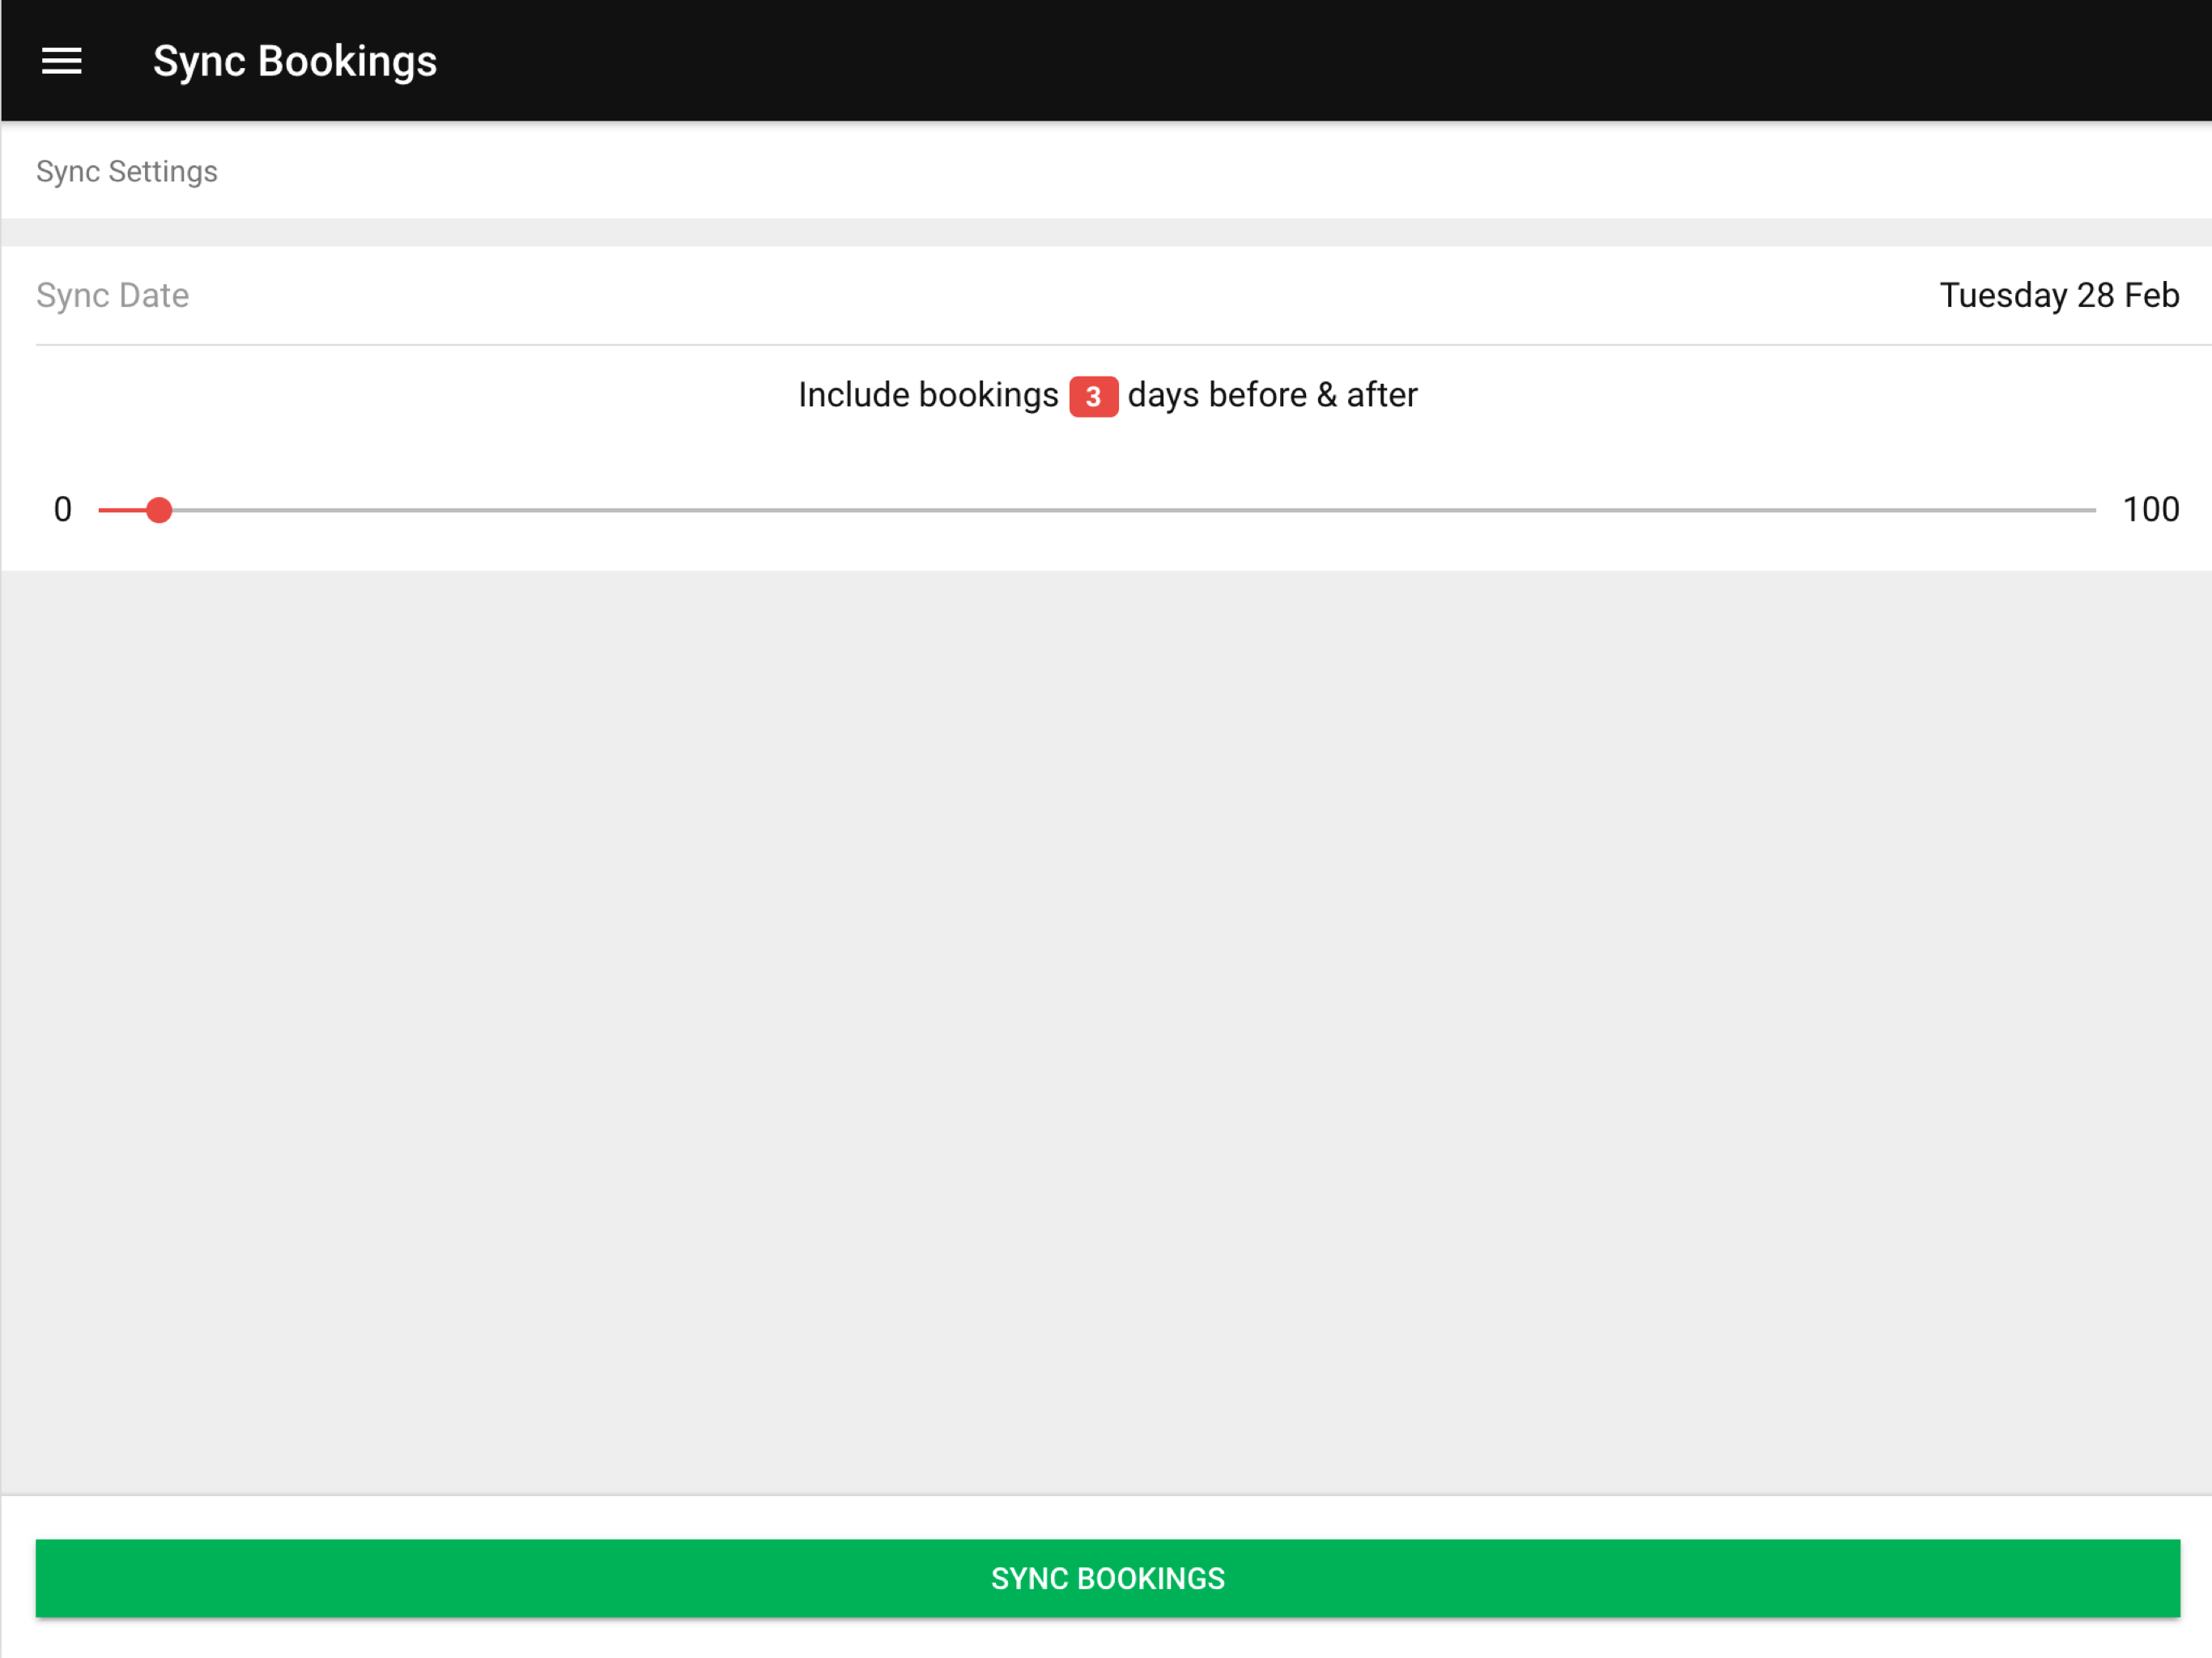Click the 'Include bookings' text
Screen dimensions: 2212x1658
[x=928, y=395]
